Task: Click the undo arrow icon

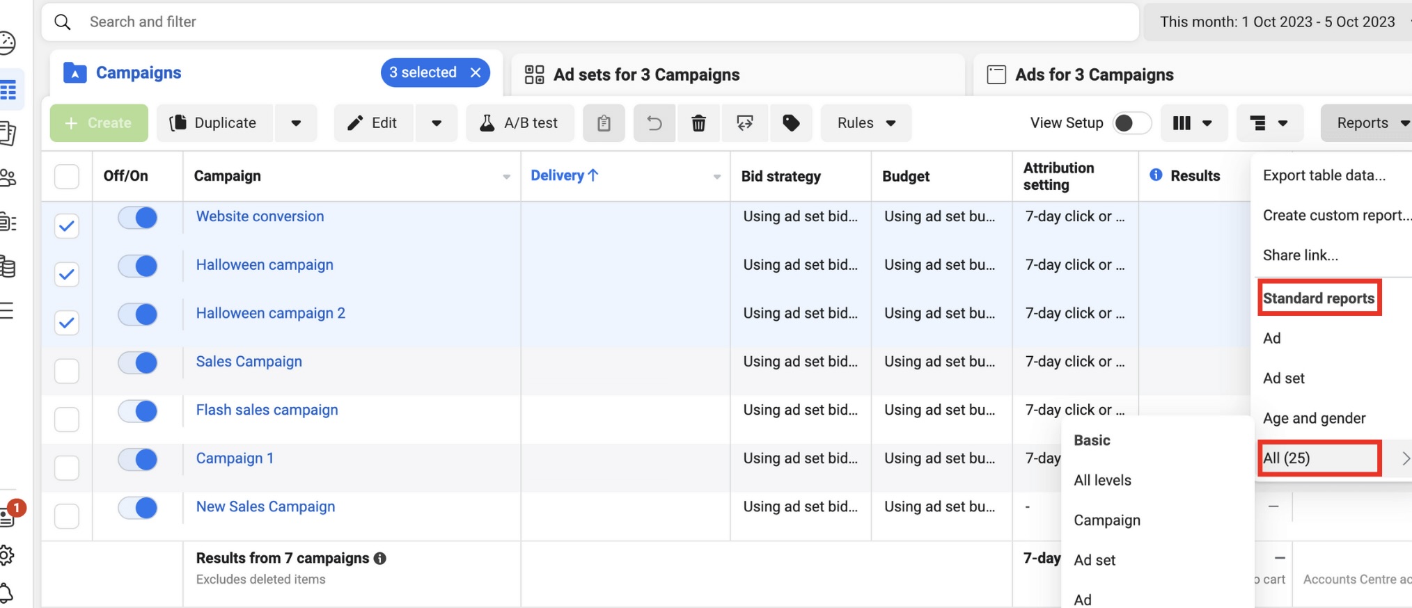Action: 654,123
